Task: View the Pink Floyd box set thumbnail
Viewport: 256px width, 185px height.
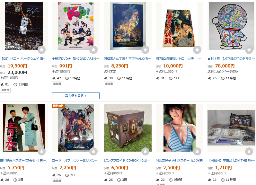Action: (128, 128)
